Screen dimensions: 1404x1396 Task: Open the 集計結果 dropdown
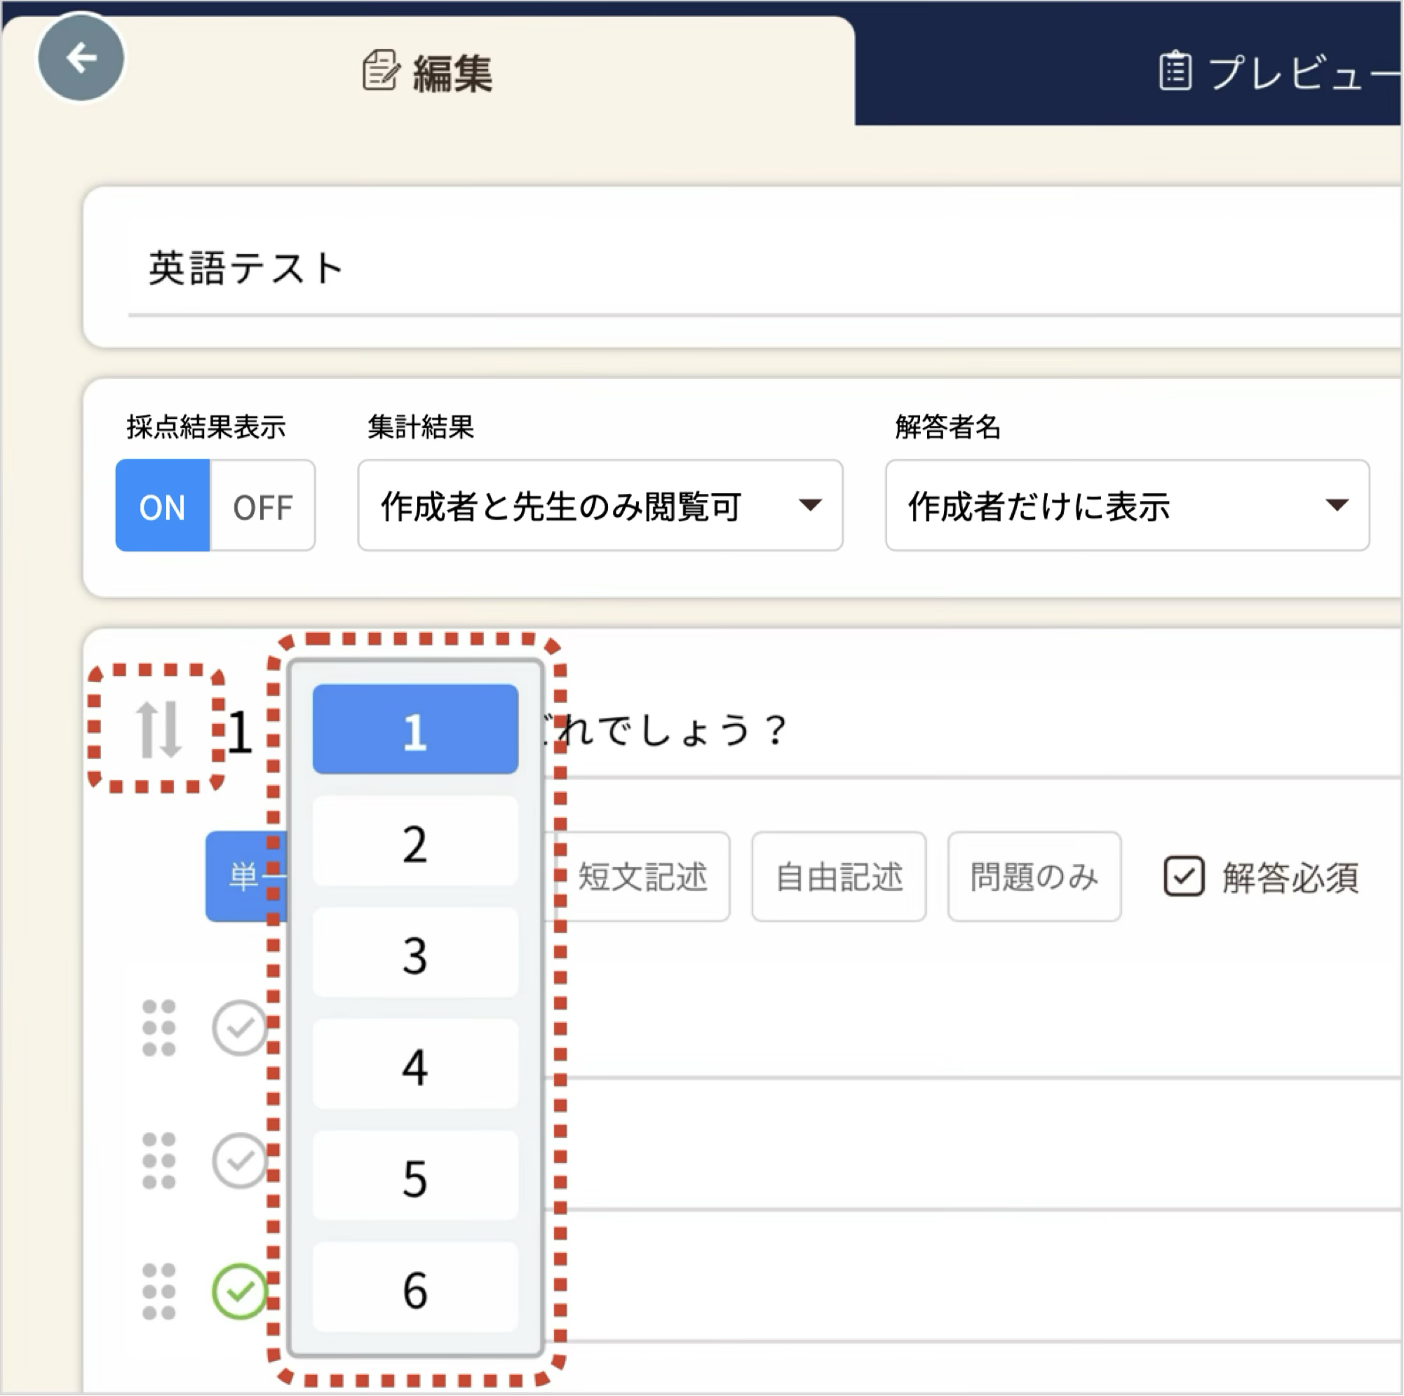point(600,506)
